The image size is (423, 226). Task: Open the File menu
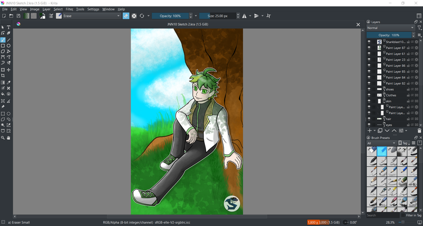click(x=5, y=9)
